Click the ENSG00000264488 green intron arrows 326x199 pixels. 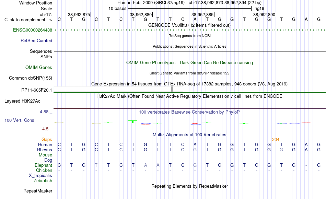[189, 30]
